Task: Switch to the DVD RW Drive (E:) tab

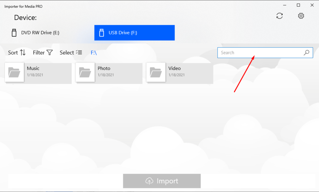Action: (40, 33)
